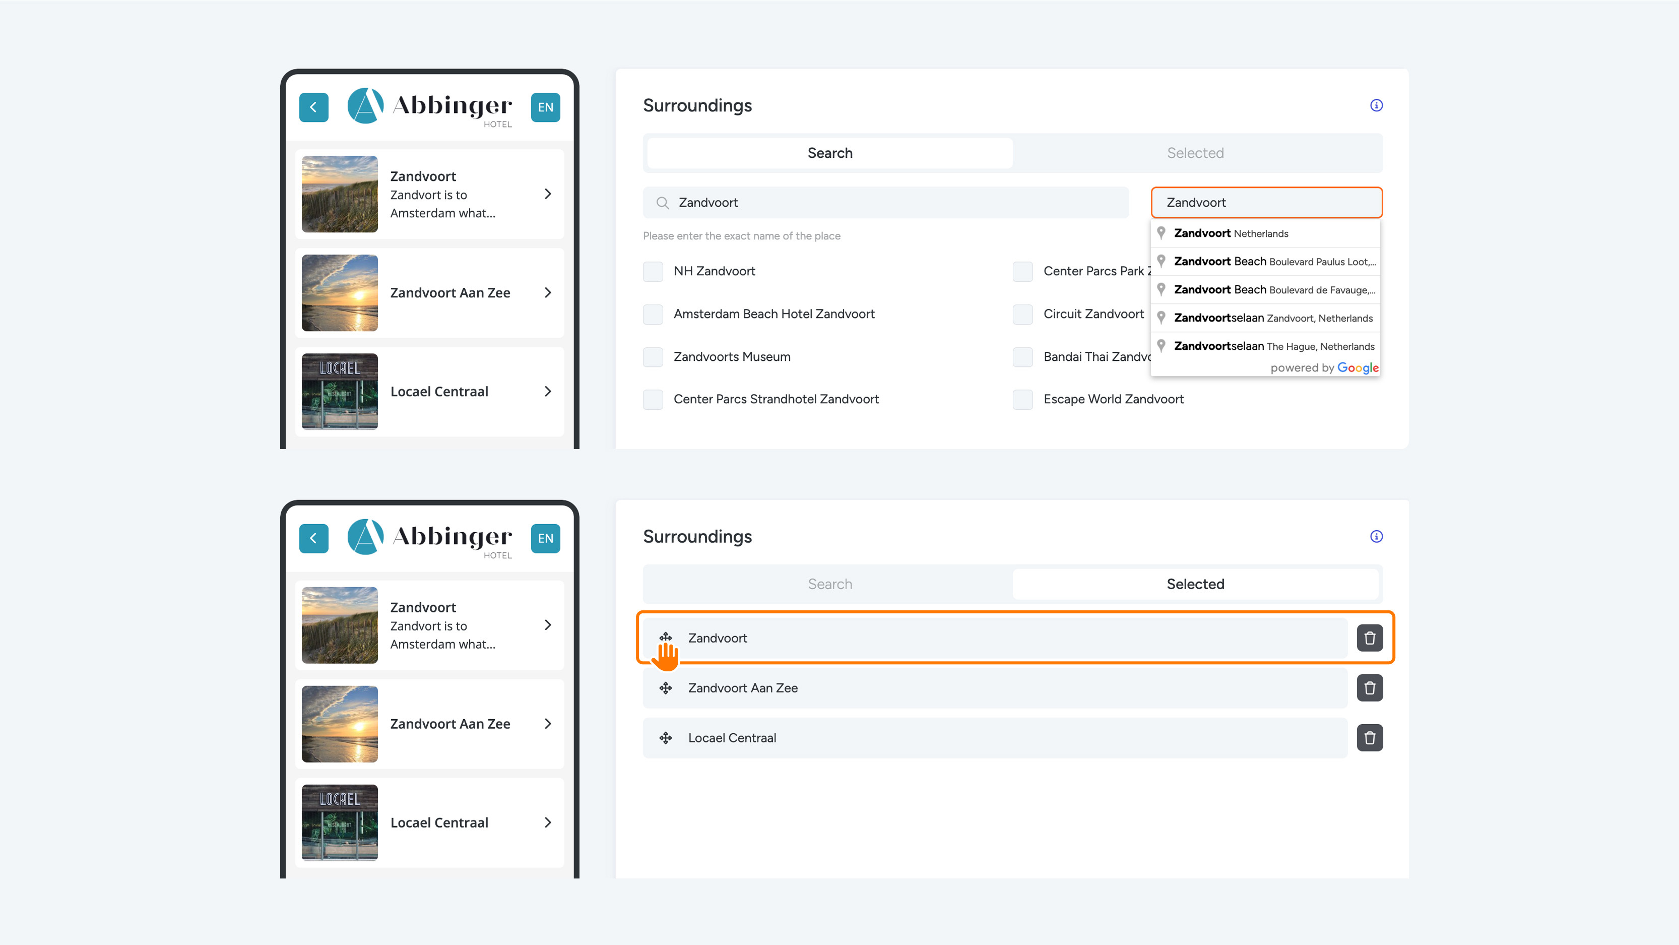The width and height of the screenshot is (1679, 945).
Task: Select Zandvoort Beach Boulevard de Favauge suggestion
Action: pos(1265,289)
